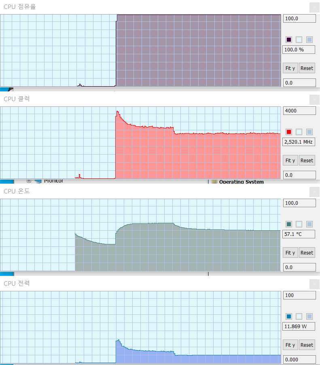Click Fit y in CPU 클럭 graph
Image resolution: width=320 pixels, height=365 pixels.
click(290, 160)
